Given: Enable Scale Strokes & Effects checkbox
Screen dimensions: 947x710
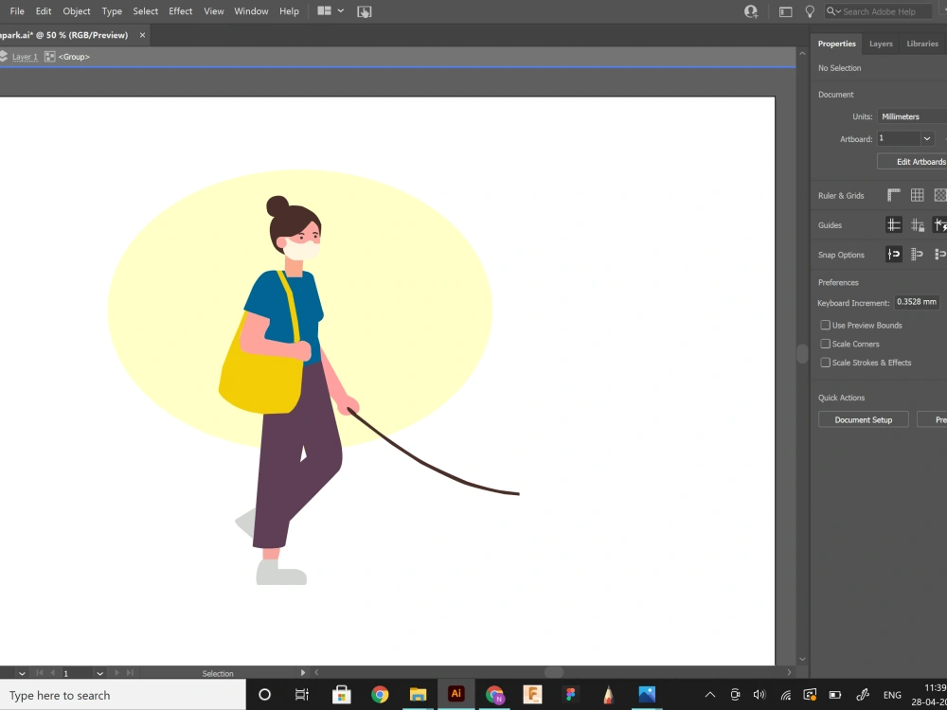Looking at the screenshot, I should (x=825, y=363).
